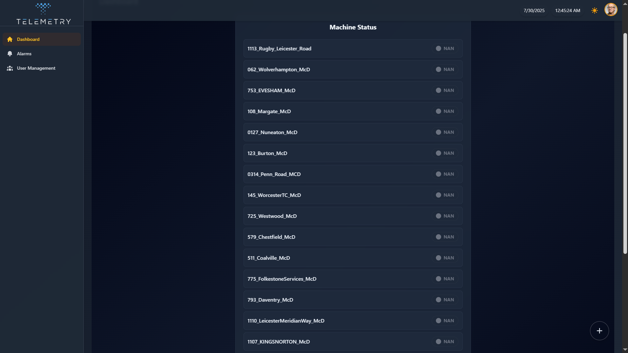Viewport: 628px width, 353px height.
Task: Open the user profile avatar
Action: (611, 10)
